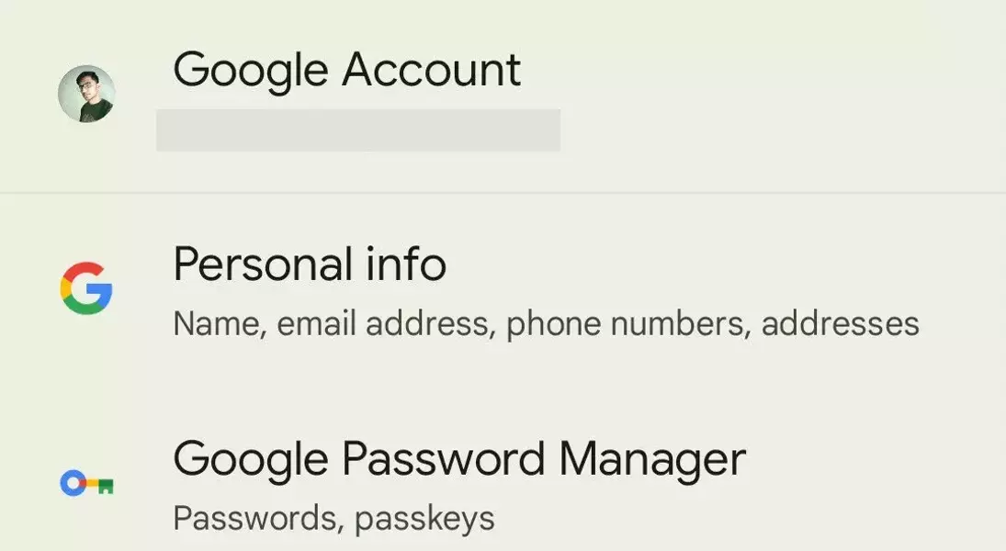Tap the word "Password" in the manager title
The width and height of the screenshot is (1006, 551).
point(443,458)
